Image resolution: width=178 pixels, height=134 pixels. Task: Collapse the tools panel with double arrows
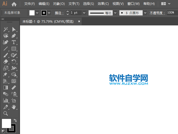pos(3,19)
